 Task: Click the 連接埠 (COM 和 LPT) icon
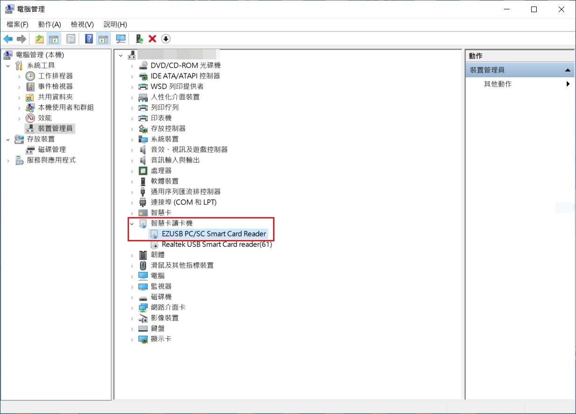pos(143,202)
